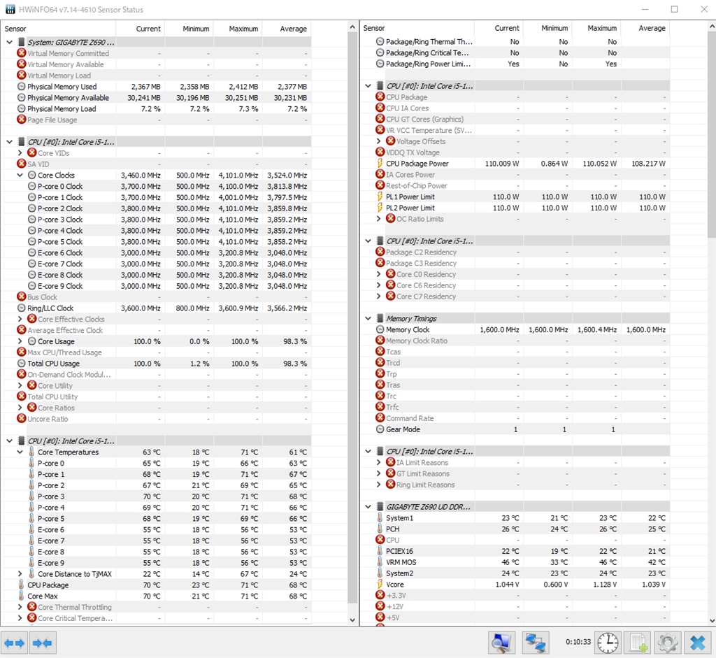This screenshot has height=658, width=716.
Task: Close sensors with the blue X icon
Action: 698,643
